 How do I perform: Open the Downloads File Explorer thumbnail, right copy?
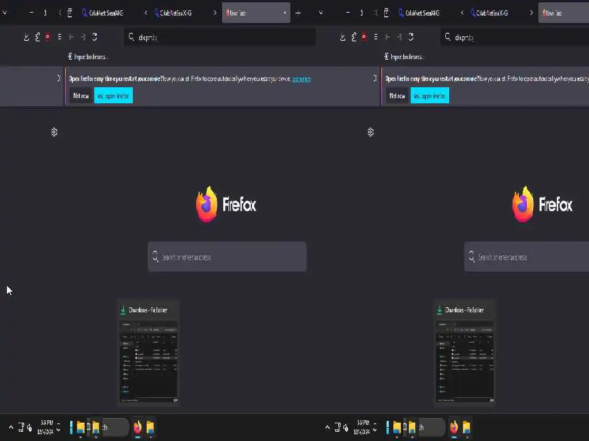point(465,353)
